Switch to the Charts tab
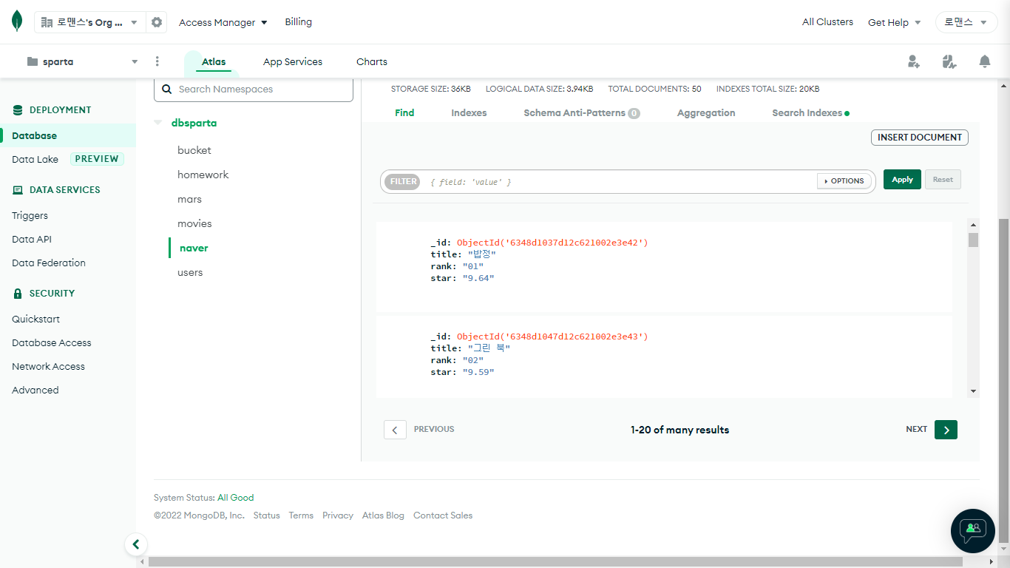 [372, 62]
